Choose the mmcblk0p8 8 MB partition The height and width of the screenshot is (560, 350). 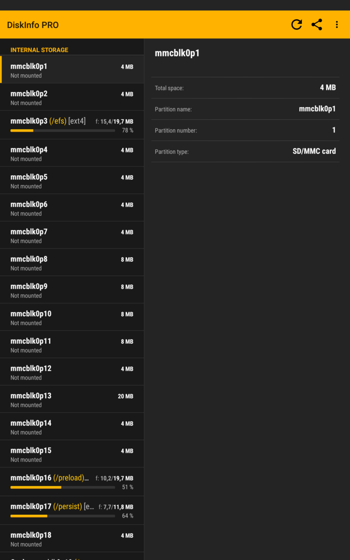72,262
